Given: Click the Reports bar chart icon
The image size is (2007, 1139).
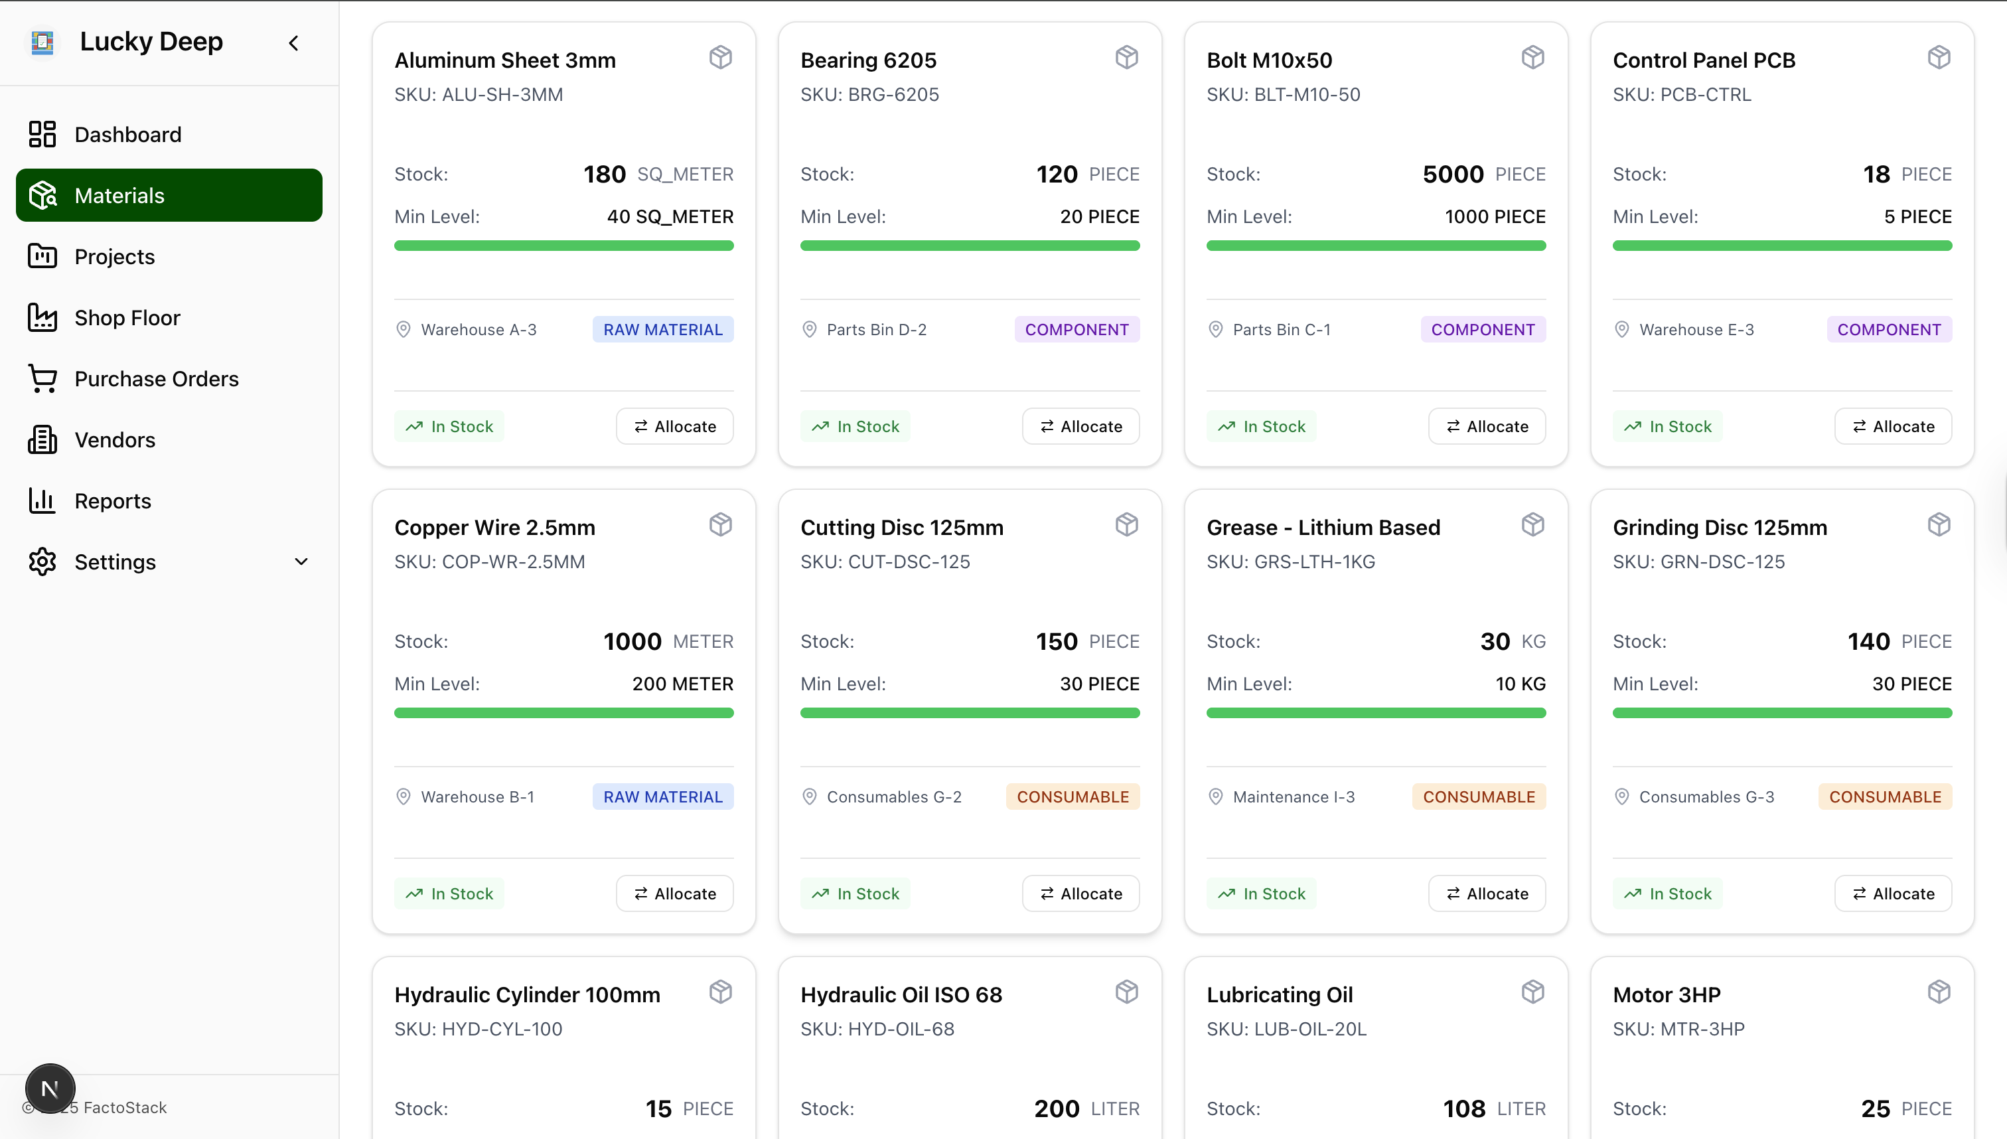Looking at the screenshot, I should (x=42, y=500).
